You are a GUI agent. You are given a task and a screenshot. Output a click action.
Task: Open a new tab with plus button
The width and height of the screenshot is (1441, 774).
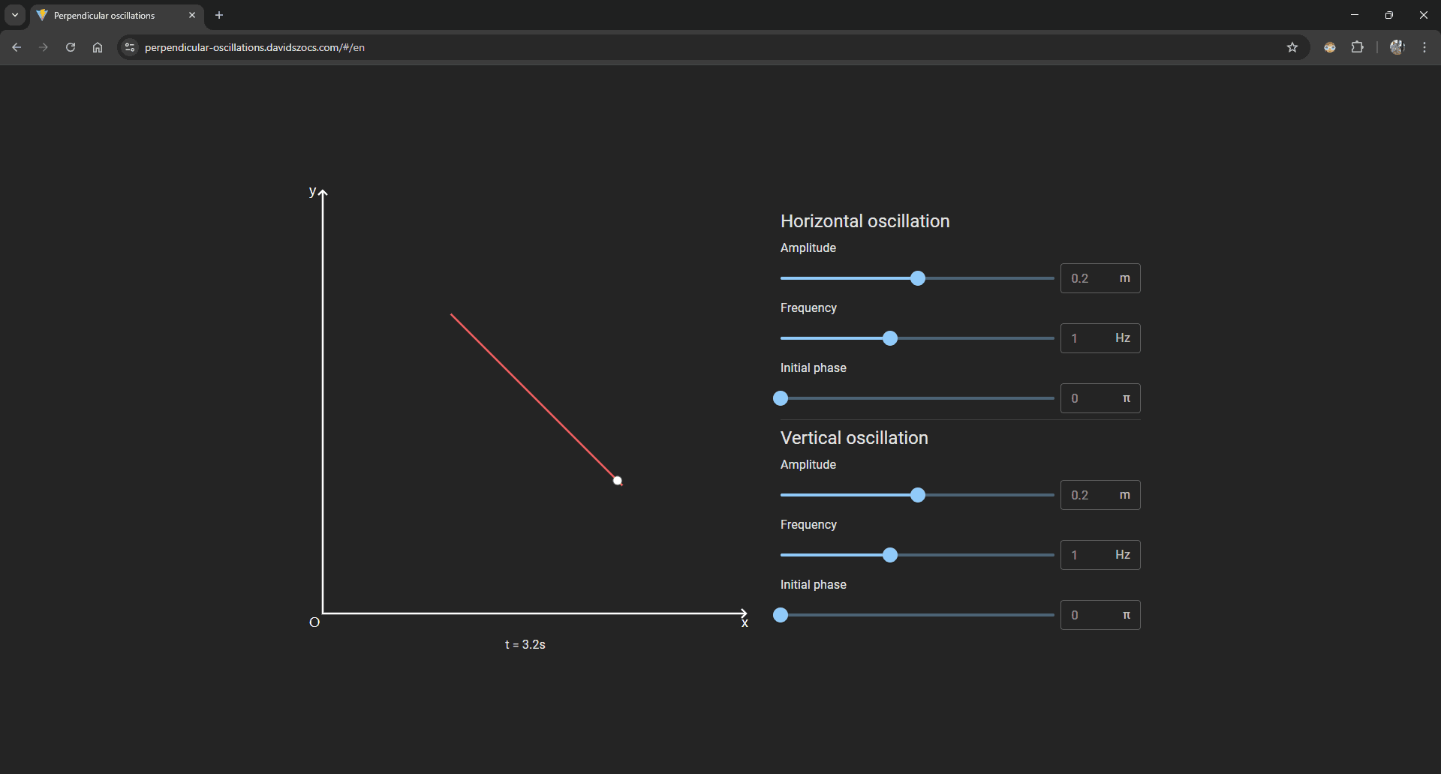219,15
